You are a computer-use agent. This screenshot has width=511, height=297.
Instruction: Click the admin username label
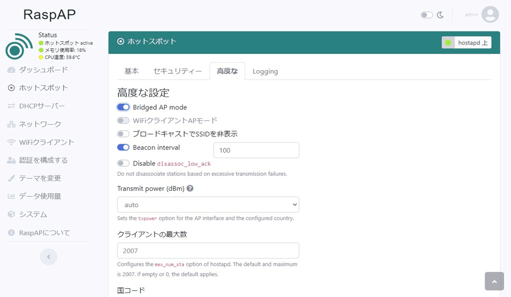[x=471, y=14]
